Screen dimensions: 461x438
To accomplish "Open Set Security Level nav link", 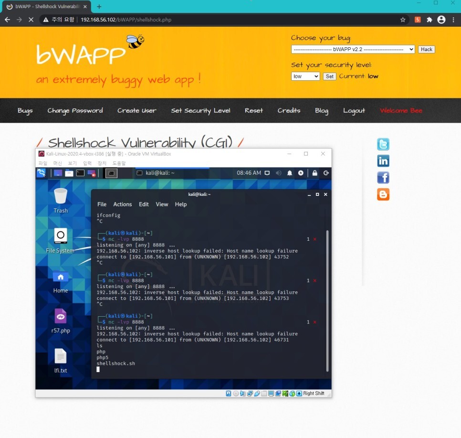I will coord(200,111).
